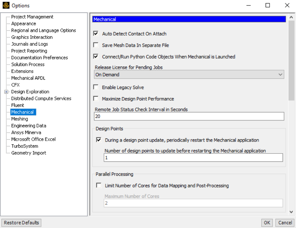Enable Legacy Solve checkbox
296x228 pixels.
click(96, 87)
